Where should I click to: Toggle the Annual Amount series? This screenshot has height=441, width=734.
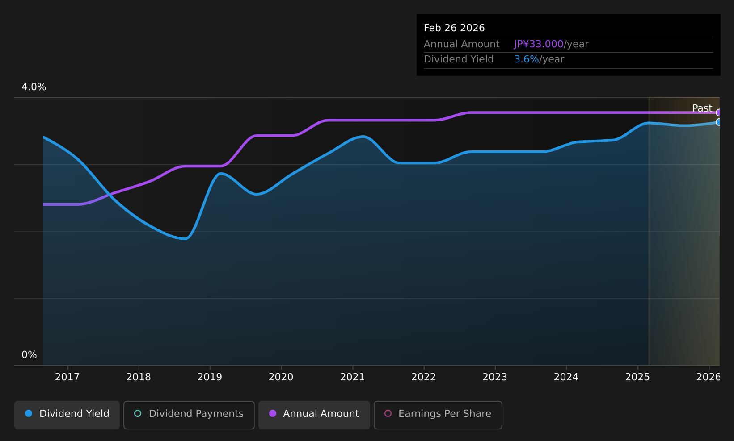314,415
